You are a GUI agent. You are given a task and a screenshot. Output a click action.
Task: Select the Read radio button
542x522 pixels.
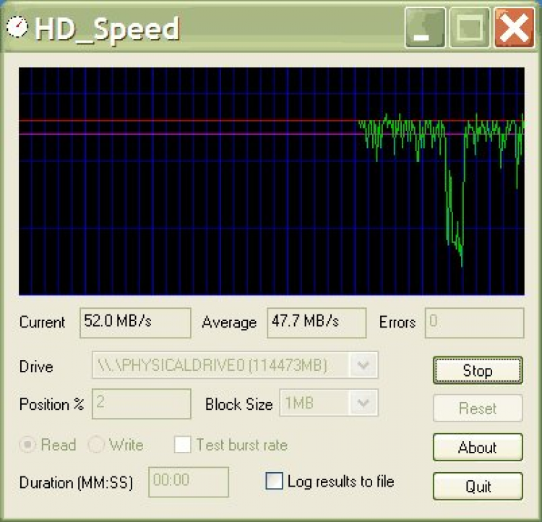[27, 445]
